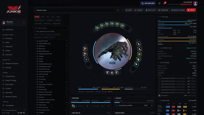Image resolution: width=204 pixels, height=115 pixels.
Task: Toggle the Tech III filter
Action: [x=52, y=38]
